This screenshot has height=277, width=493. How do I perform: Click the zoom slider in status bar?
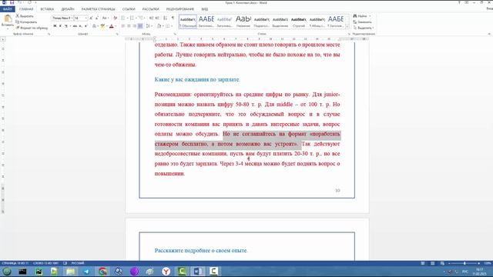point(464,263)
